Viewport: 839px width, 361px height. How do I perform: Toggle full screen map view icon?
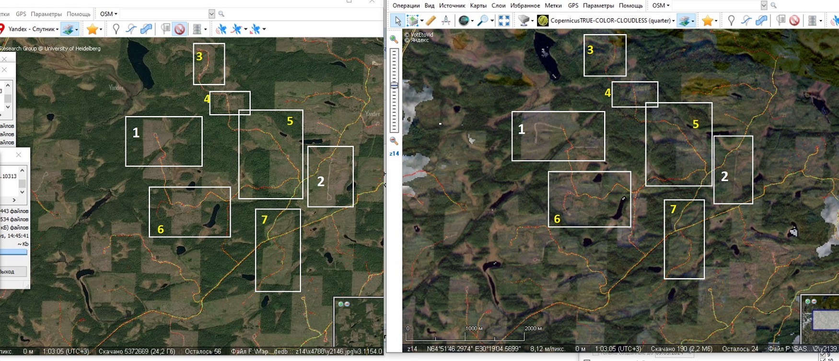click(x=504, y=20)
